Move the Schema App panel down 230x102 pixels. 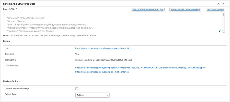click(222, 4)
